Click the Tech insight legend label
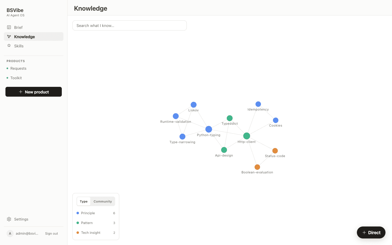This screenshot has width=392, height=245. (91, 233)
